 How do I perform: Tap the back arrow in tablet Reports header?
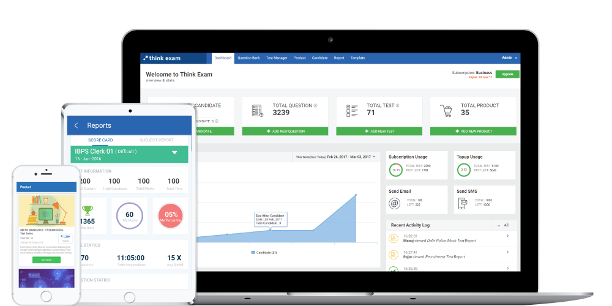(76, 125)
